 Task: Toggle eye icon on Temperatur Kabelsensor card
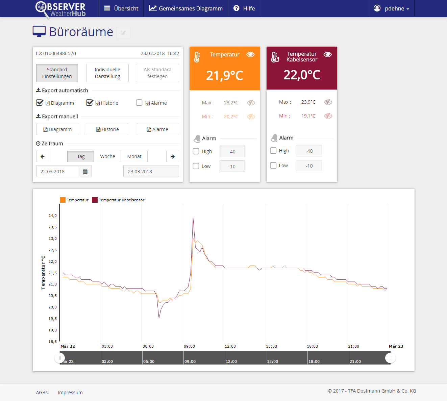pos(327,54)
